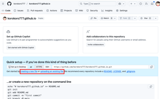Screen dimensions: 160x99
Task: Open the Wiki tab
Action: (79, 11)
